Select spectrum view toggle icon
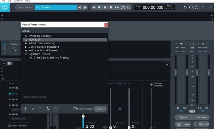 tap(4, 64)
